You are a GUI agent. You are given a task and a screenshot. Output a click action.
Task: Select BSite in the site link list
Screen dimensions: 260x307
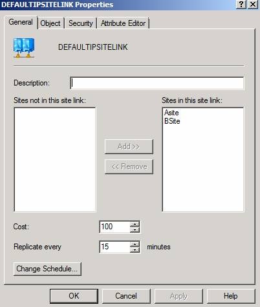pyautogui.click(x=172, y=121)
